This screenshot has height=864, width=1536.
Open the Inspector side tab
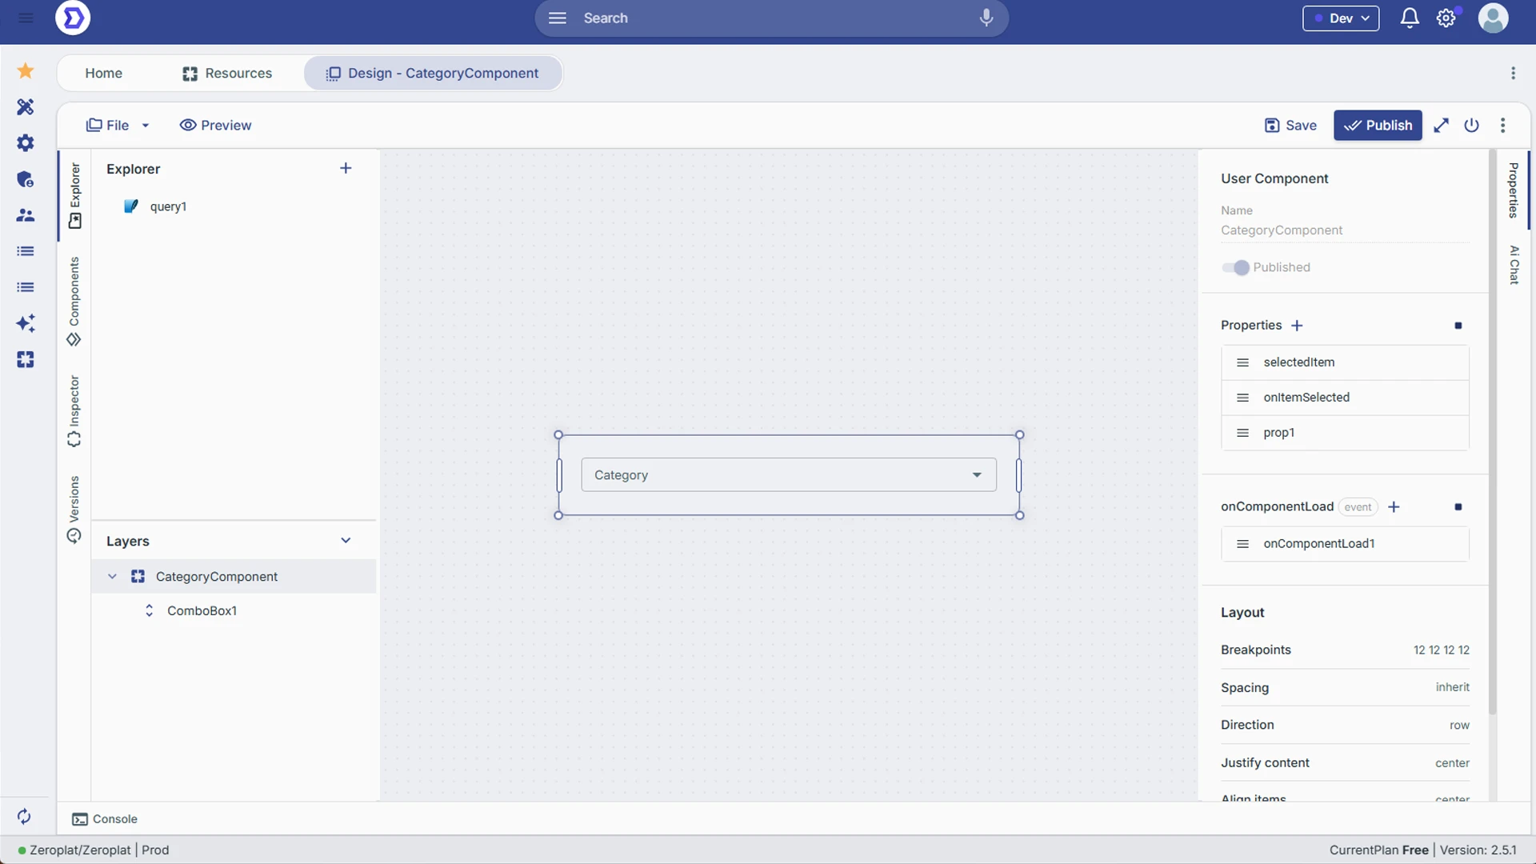click(74, 410)
